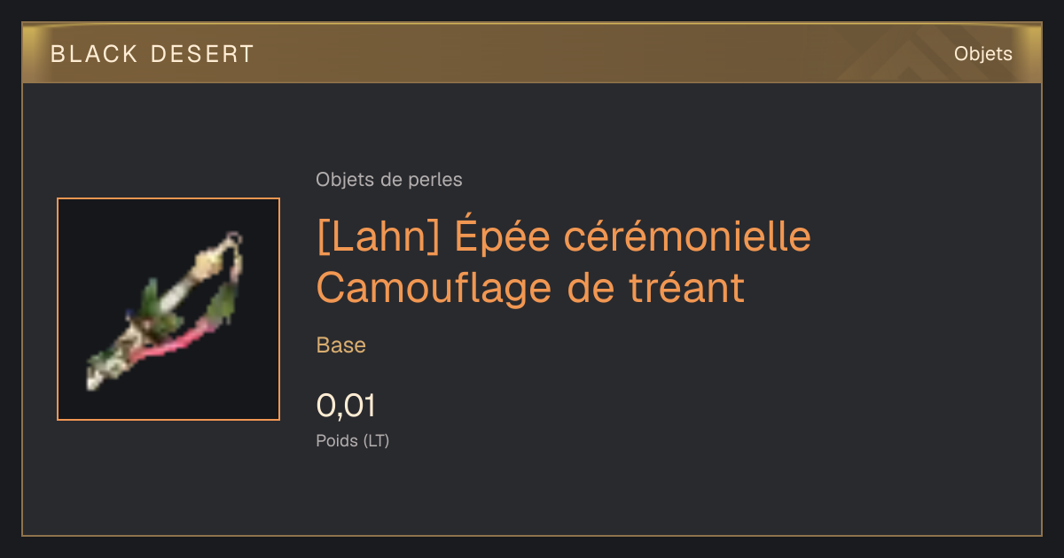The image size is (1064, 558).
Task: Click the word cérémonielle in item title
Action: click(680, 237)
